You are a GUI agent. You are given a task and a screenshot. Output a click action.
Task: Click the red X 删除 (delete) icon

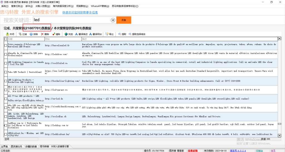click(42, 34)
